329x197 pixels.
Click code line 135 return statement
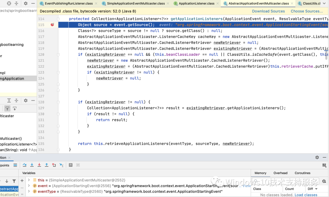[166, 144]
